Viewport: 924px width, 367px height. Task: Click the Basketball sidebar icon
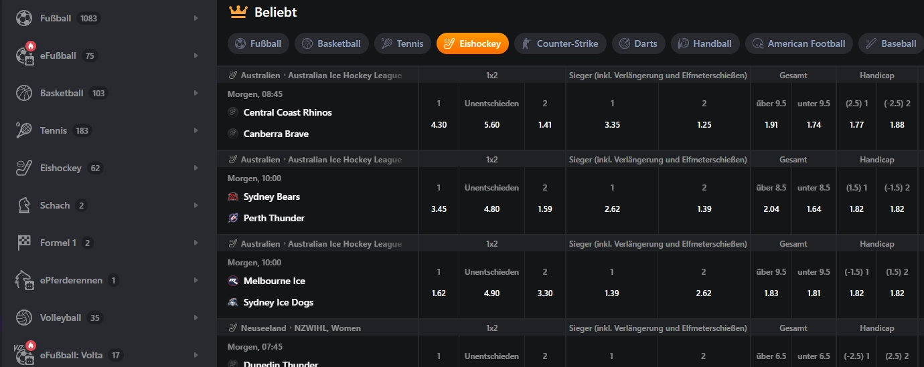tap(24, 93)
